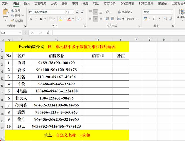Click the Select All corner triangle
This screenshot has height=141, width=185.
[x=3, y=40]
